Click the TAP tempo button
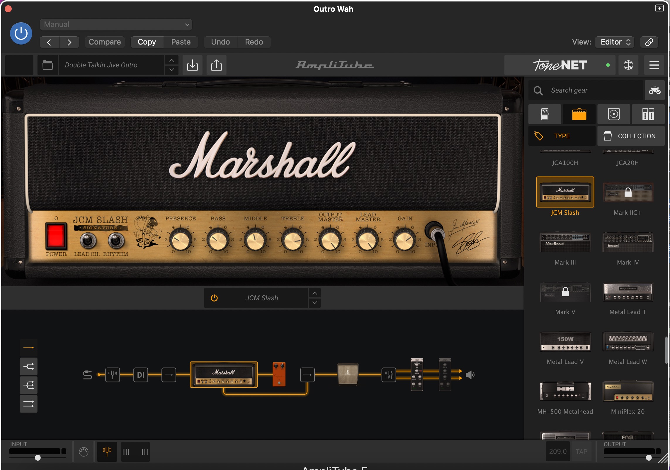Viewport: 670px width, 470px height. [x=581, y=452]
